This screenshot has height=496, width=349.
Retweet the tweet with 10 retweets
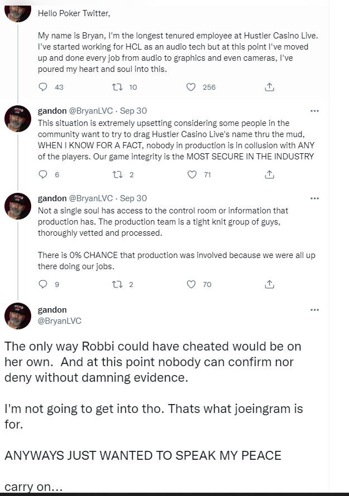(x=118, y=87)
